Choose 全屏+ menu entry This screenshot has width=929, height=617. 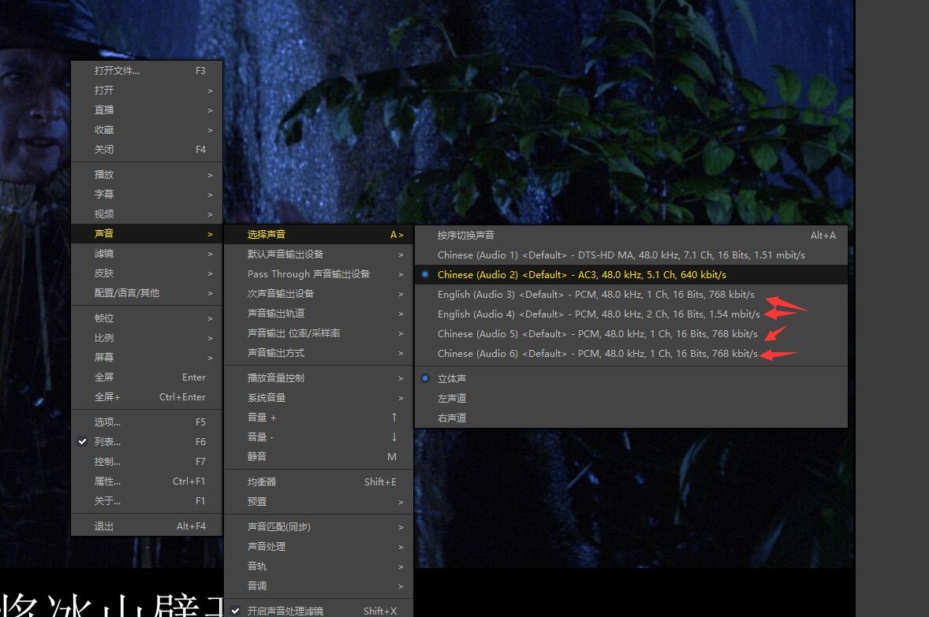point(147,396)
